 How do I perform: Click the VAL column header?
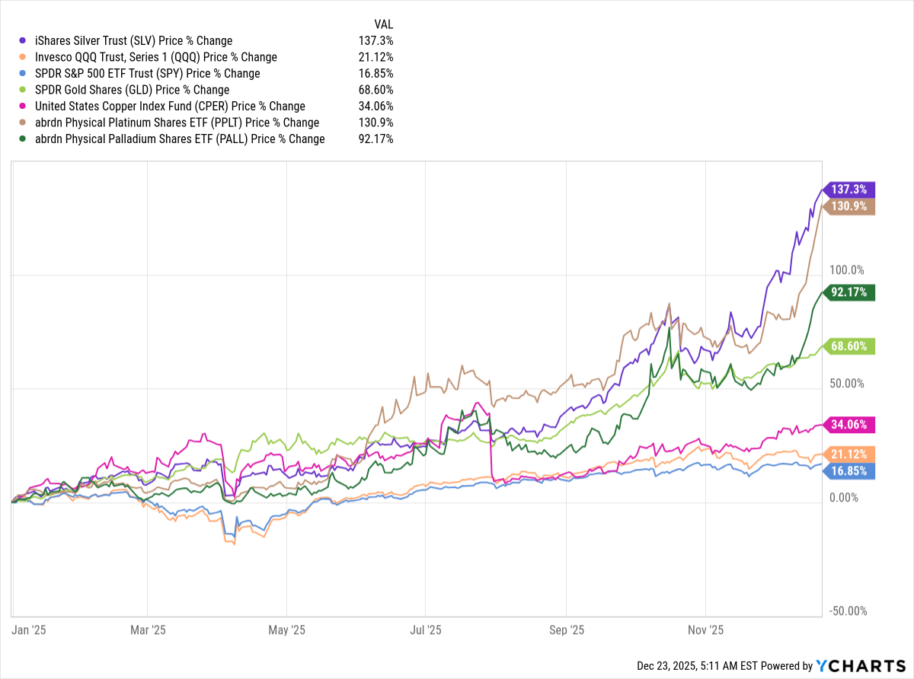pos(383,24)
